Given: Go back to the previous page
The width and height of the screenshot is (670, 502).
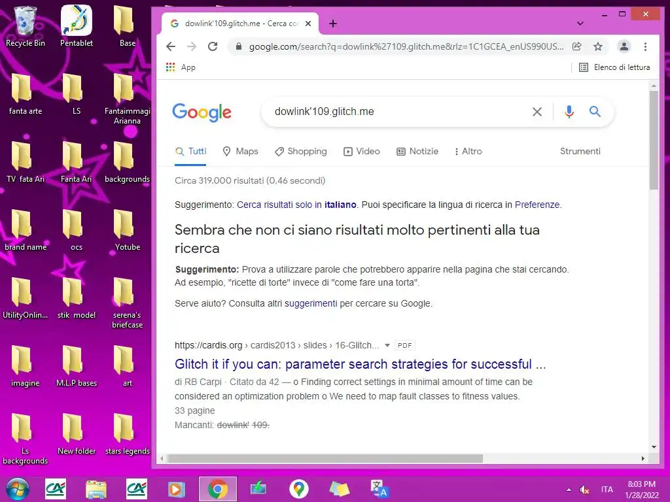Looking at the screenshot, I should pyautogui.click(x=171, y=46).
